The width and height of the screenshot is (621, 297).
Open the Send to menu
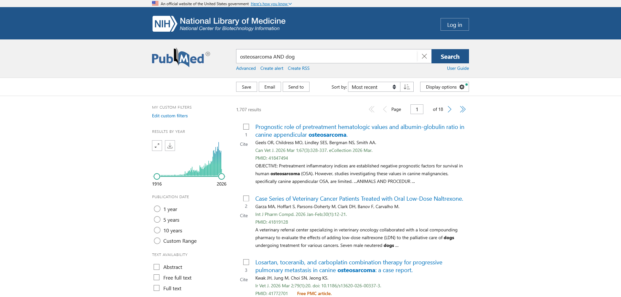coord(296,87)
